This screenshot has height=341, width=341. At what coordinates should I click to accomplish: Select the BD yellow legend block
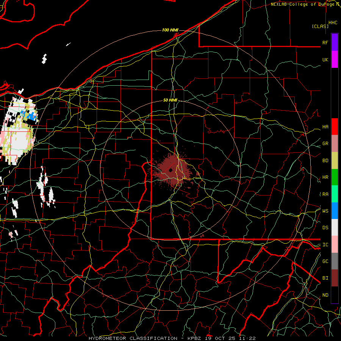click(x=335, y=161)
